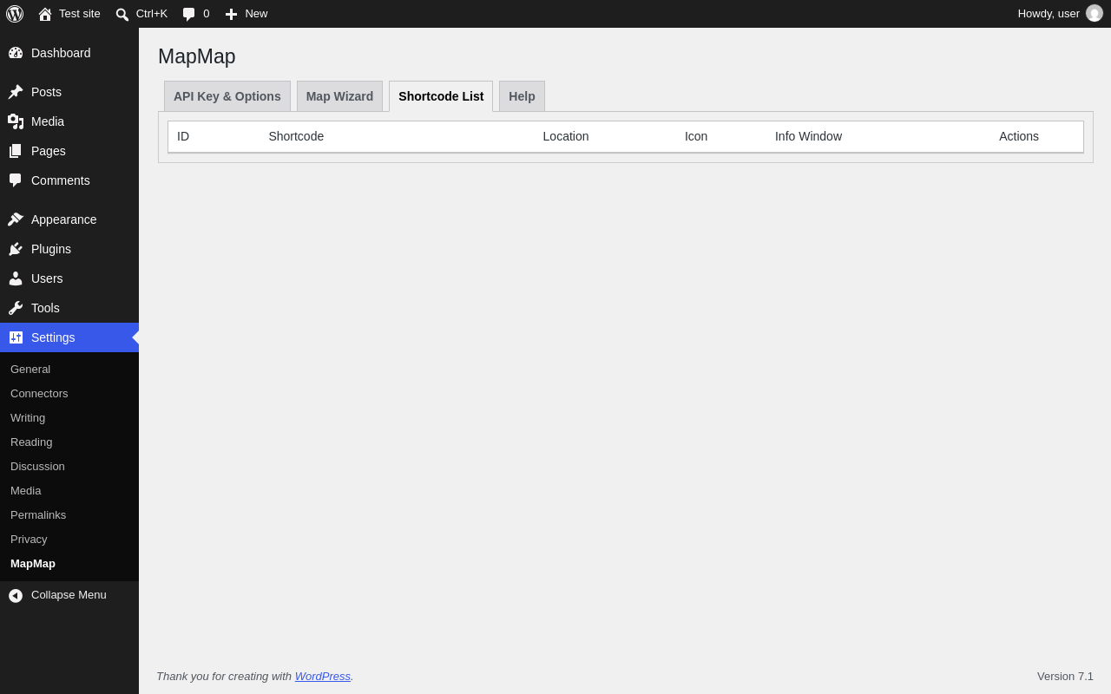Click the New label in admin bar

256,13
